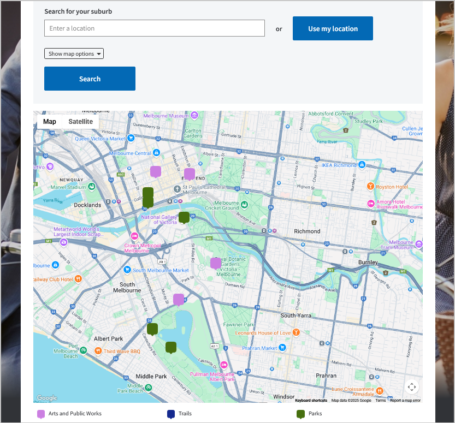This screenshot has height=423, width=455.
Task: Click the purple marker in South Melbourne
Action: (x=179, y=299)
